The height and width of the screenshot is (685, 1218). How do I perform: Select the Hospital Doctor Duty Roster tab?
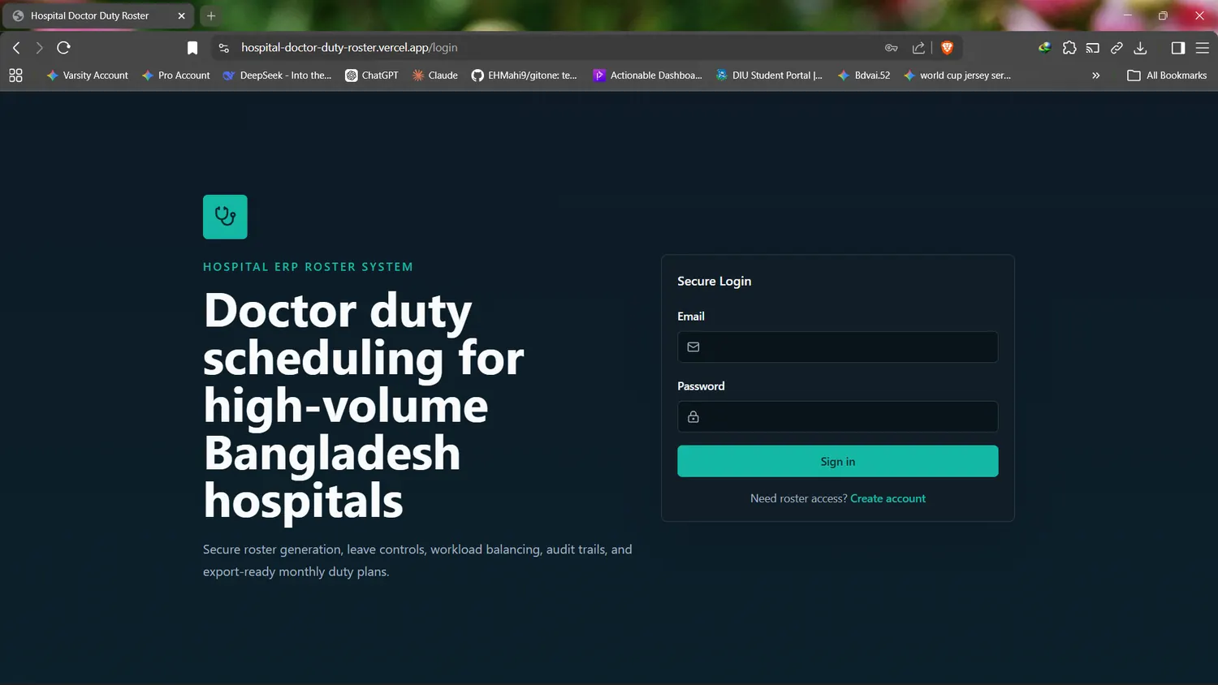click(99, 15)
